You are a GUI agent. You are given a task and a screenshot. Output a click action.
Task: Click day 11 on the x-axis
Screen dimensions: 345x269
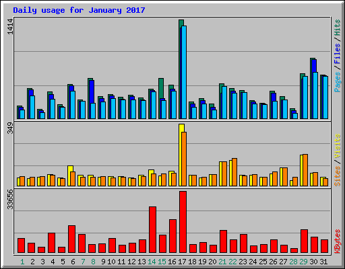point(121,262)
